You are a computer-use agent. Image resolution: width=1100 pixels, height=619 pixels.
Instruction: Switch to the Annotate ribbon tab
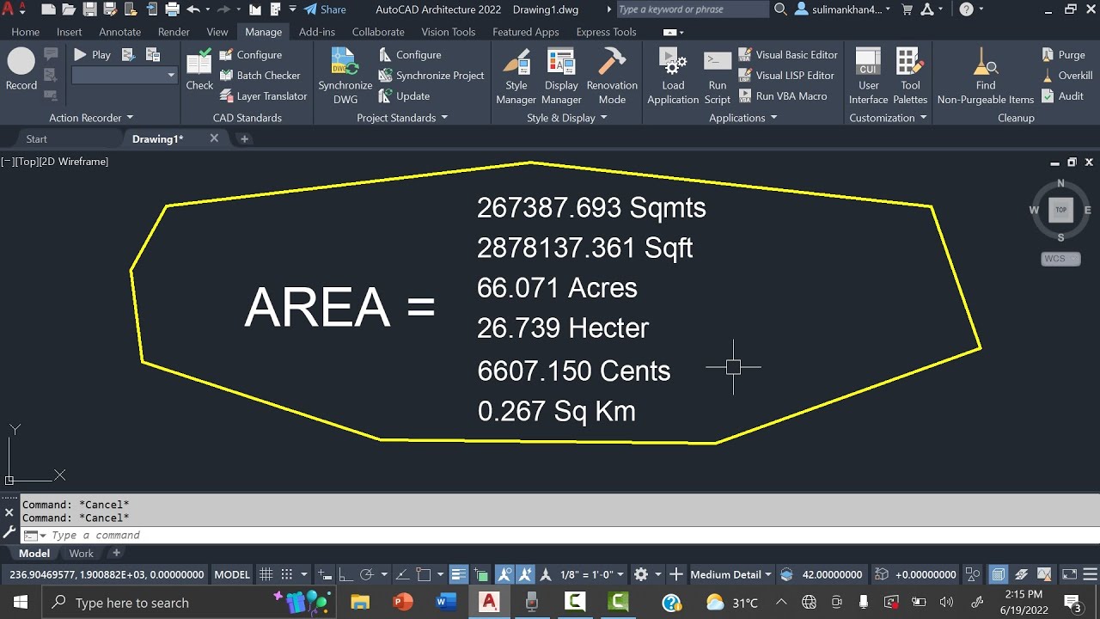120,32
